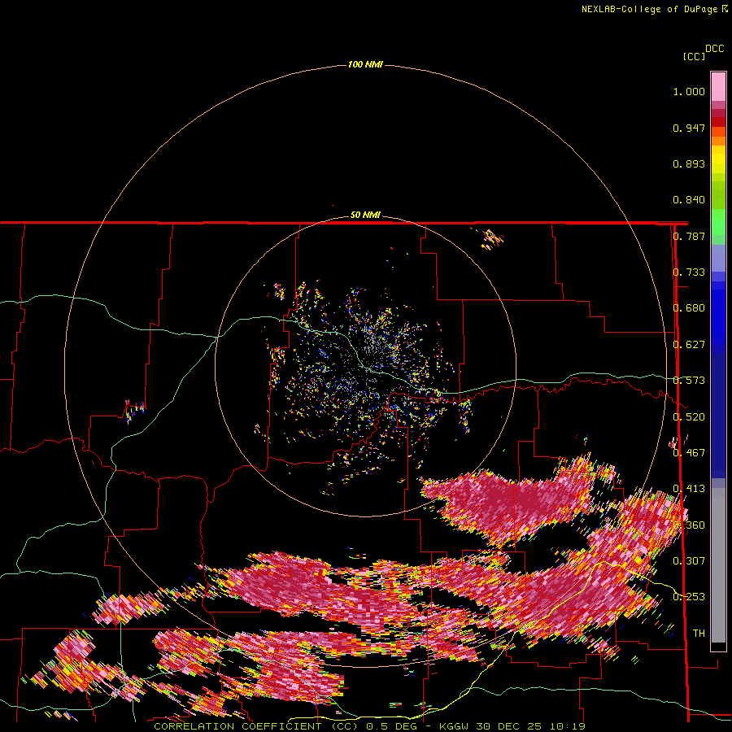
Task: Click the 30 DEC 25 date text
Action: (x=508, y=726)
